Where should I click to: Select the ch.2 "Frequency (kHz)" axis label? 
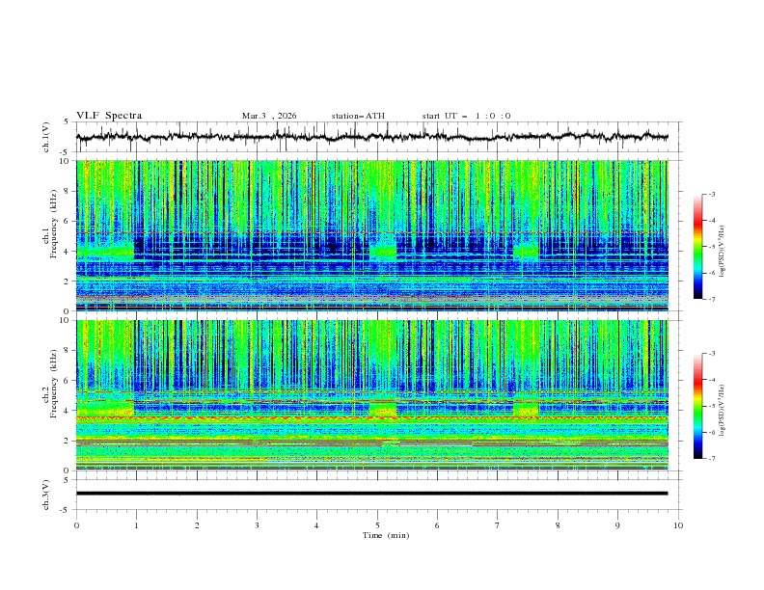coord(54,384)
